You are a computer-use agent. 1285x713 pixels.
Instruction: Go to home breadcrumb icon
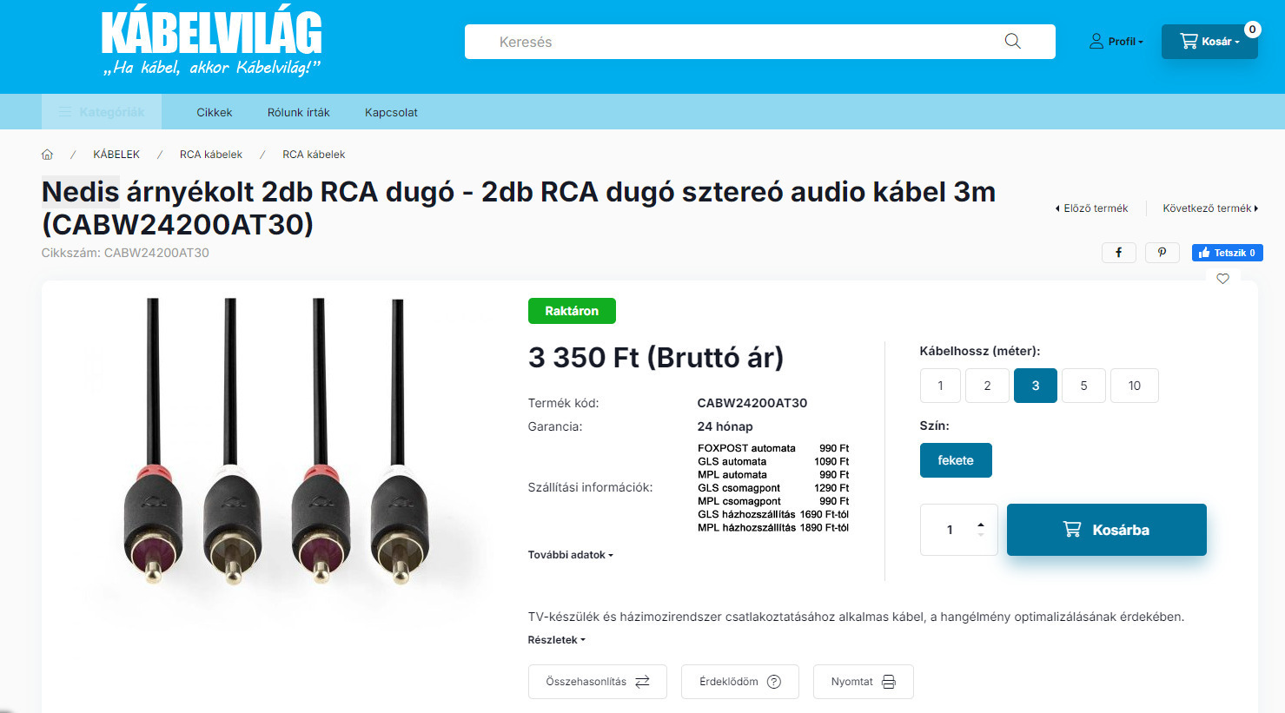pos(47,155)
